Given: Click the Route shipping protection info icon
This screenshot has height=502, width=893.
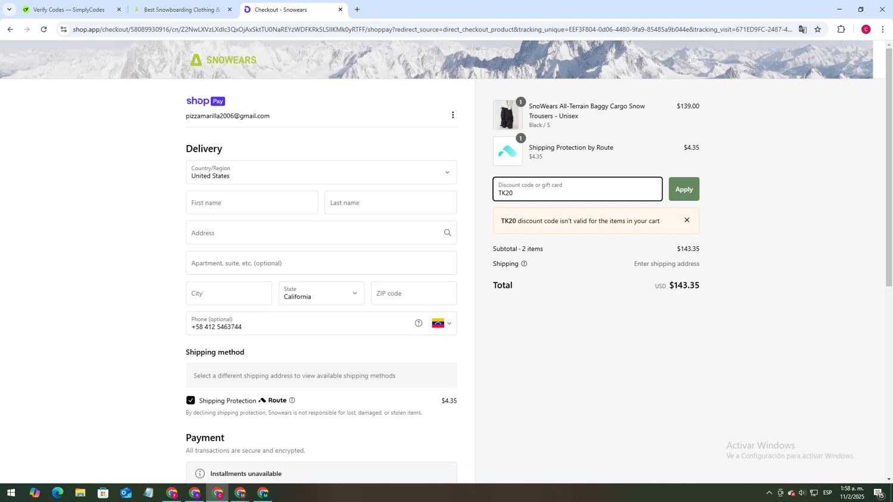Looking at the screenshot, I should coord(292,400).
